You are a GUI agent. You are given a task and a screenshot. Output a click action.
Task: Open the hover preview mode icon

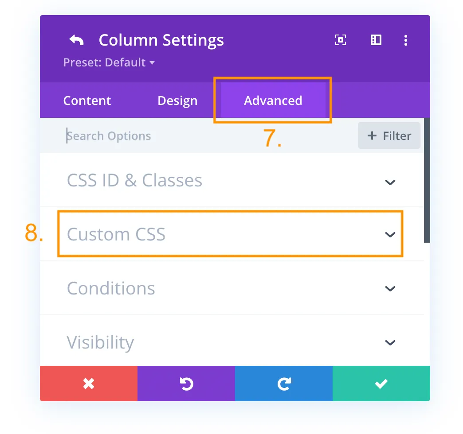click(340, 40)
